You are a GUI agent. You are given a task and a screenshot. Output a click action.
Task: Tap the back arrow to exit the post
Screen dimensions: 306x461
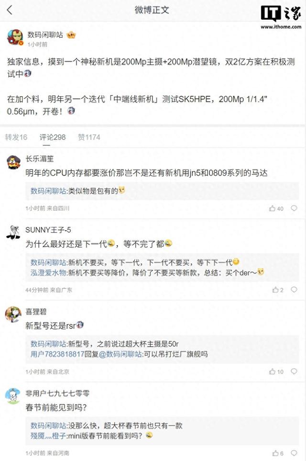click(10, 10)
